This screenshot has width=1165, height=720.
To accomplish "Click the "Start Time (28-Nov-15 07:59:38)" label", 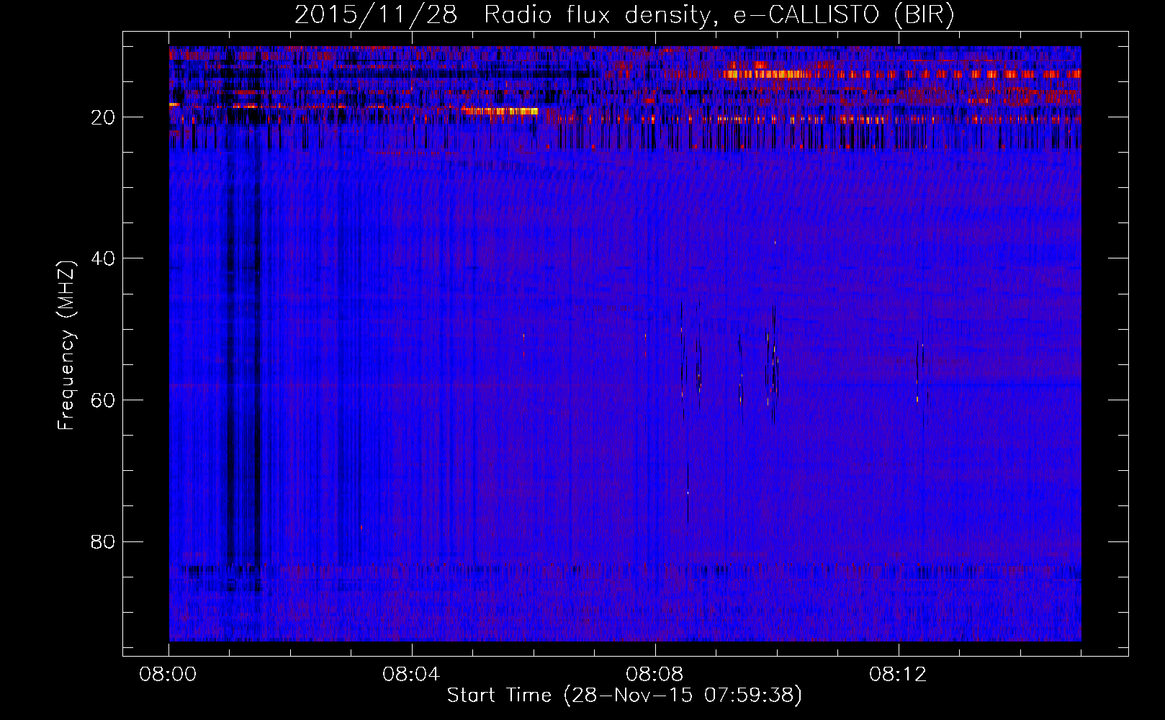I will pos(624,696).
